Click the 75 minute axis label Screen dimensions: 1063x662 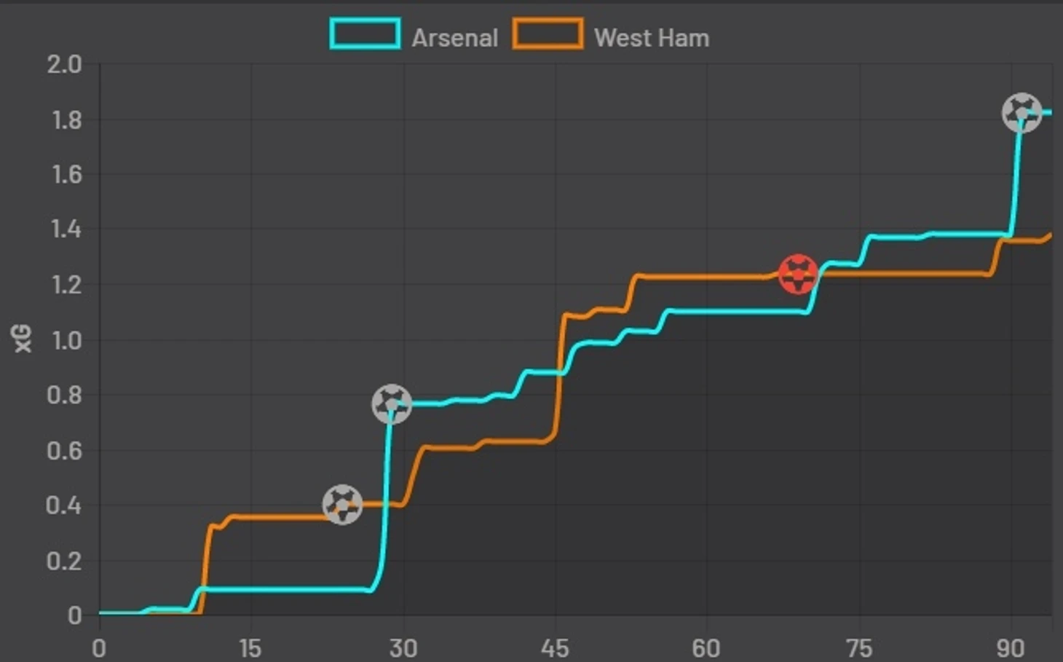[x=858, y=647]
